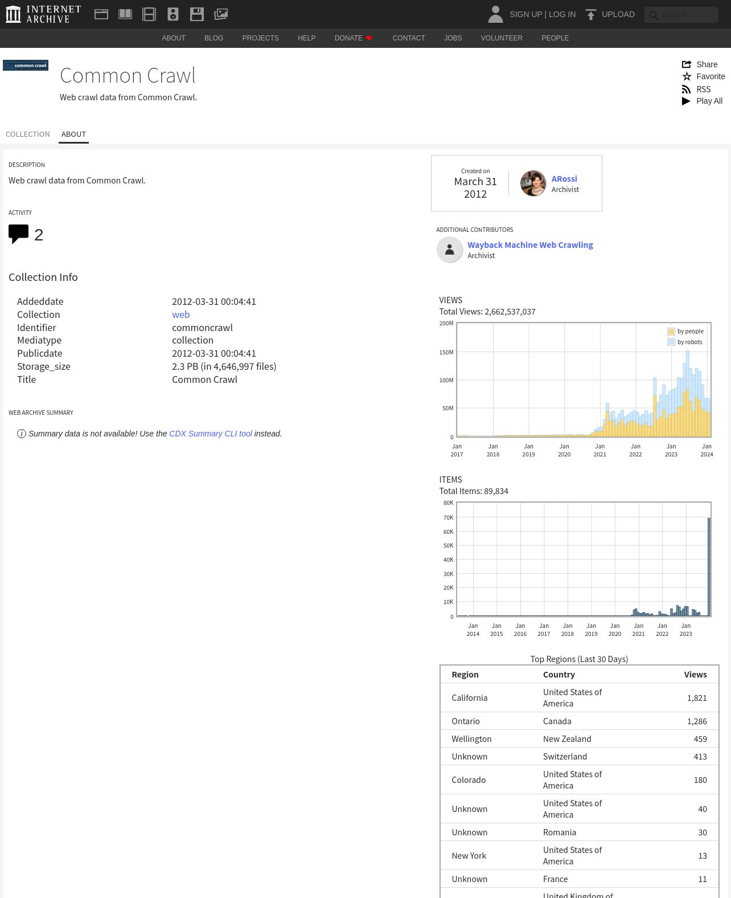Click the Favorite star icon
The image size is (731, 898).
[x=687, y=76]
